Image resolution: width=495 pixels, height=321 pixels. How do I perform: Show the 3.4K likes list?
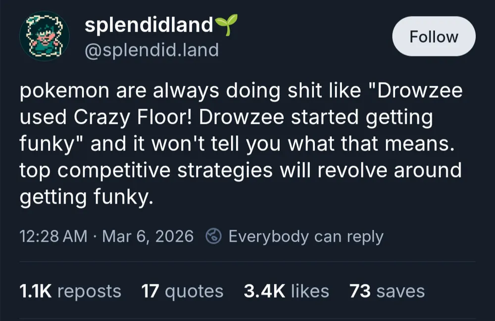pos(286,291)
